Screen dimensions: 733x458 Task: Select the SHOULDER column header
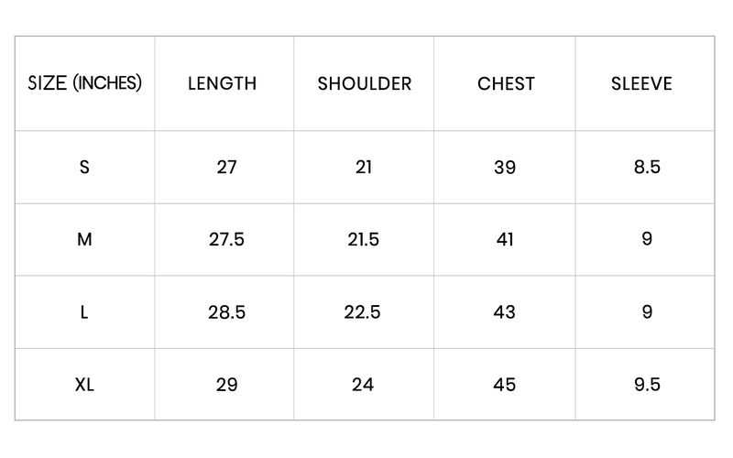365,83
